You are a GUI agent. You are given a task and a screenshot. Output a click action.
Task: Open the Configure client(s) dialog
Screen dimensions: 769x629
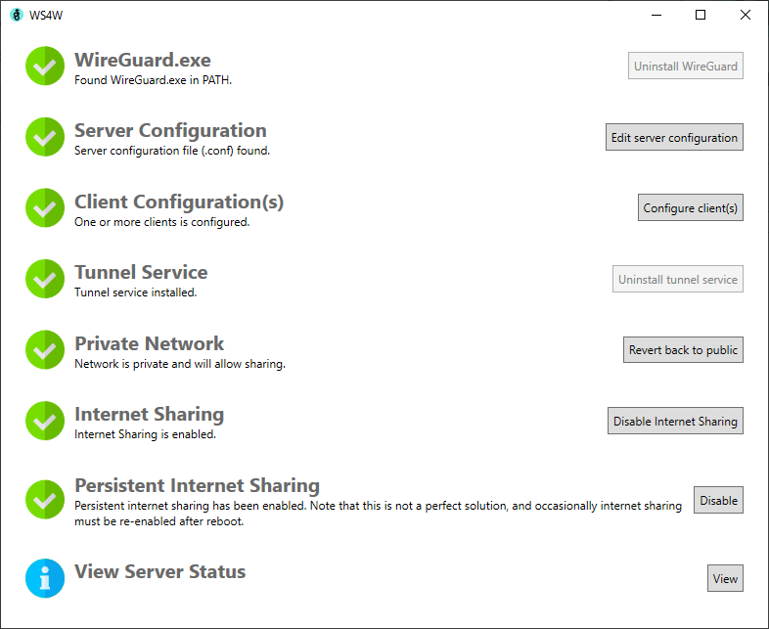click(690, 208)
